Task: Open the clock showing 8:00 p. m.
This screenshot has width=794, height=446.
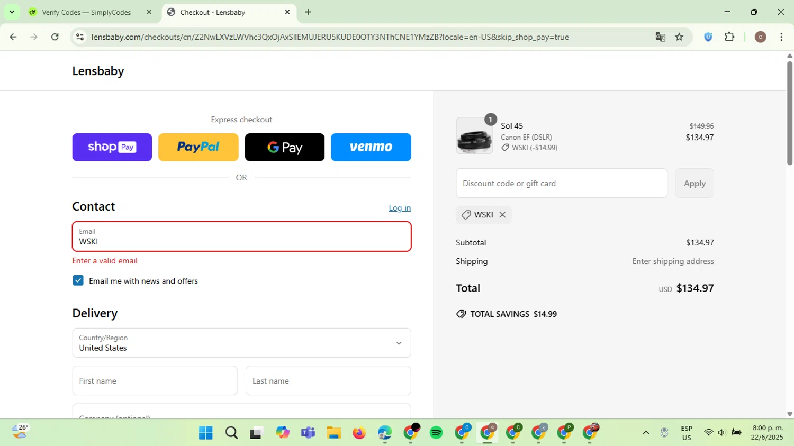Action: 768,433
